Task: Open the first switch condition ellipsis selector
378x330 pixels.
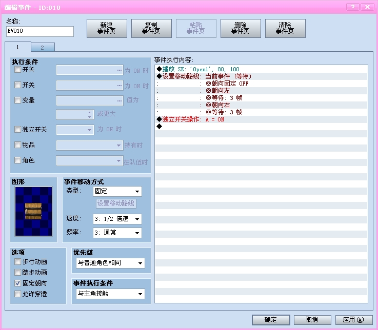Action: pyautogui.click(x=120, y=70)
